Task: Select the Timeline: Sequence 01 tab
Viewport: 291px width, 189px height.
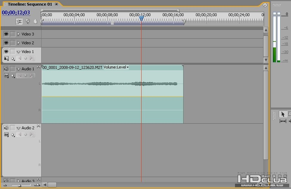Action: [x=30, y=4]
